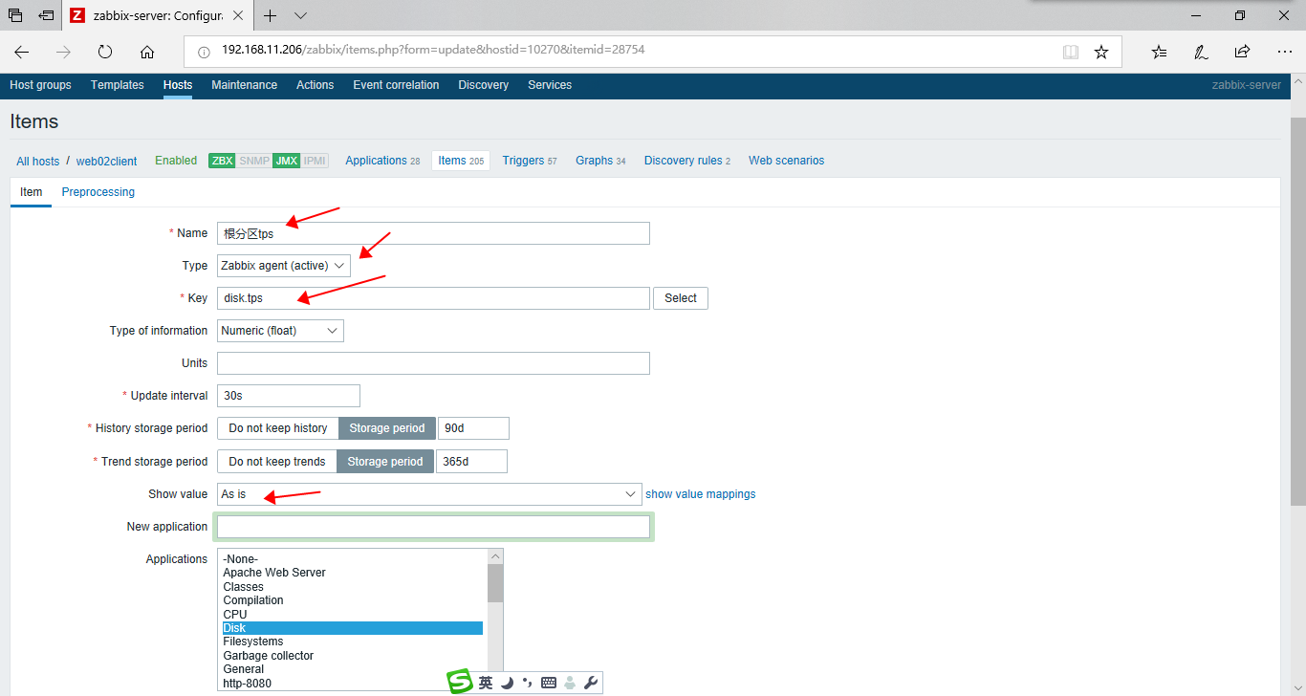Click the Sogou input method logo

[x=461, y=682]
